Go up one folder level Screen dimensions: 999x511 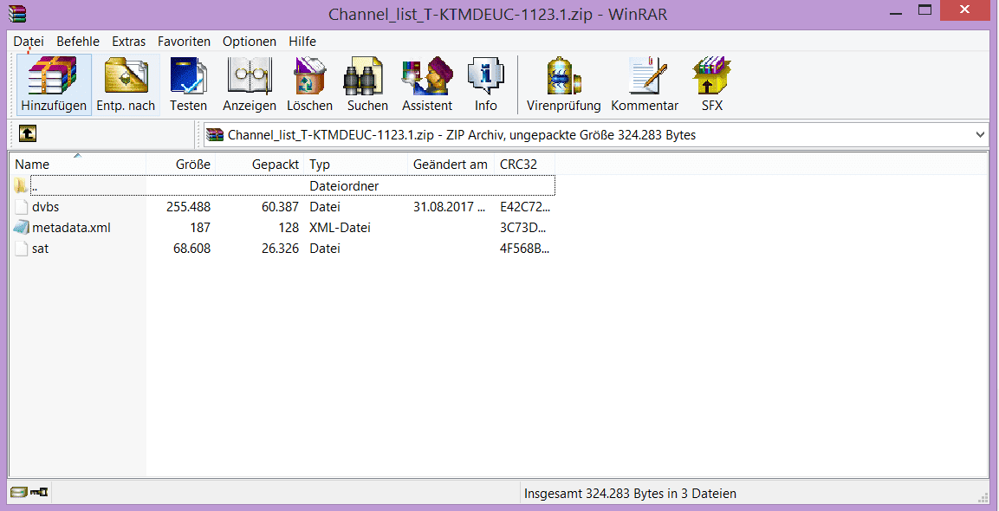[x=28, y=133]
